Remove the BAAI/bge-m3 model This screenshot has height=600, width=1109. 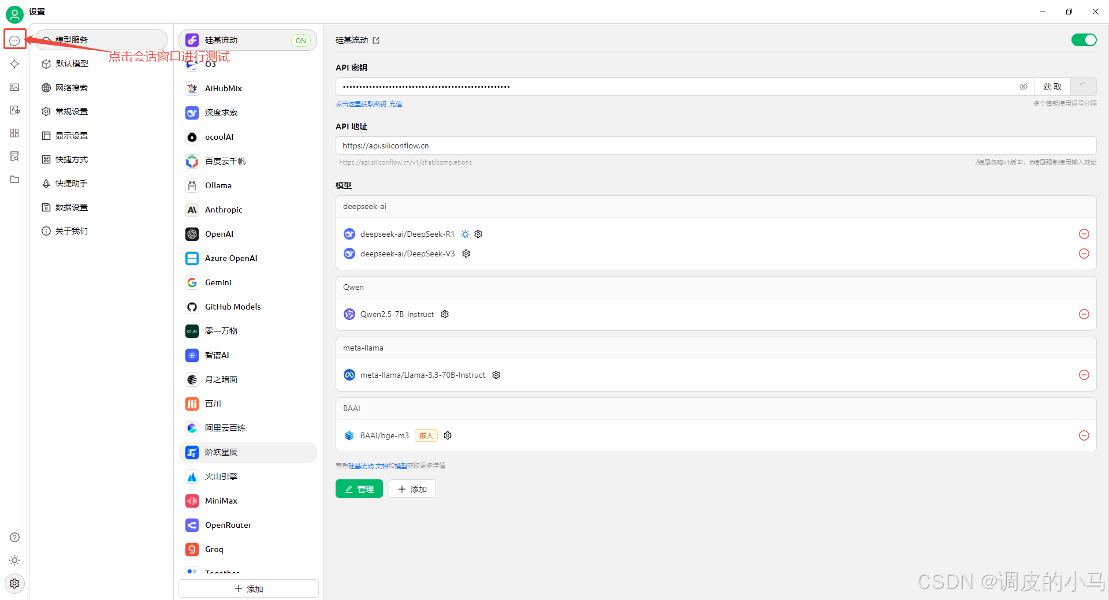[1084, 435]
